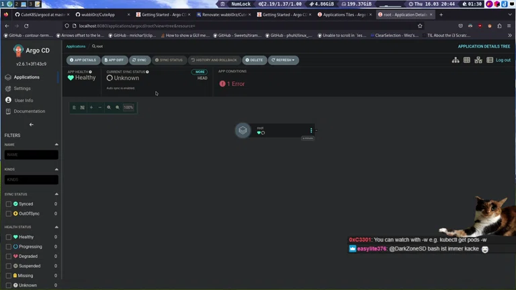Open User Info in the sidebar
Viewport: 516px width, 290px height.
point(24,100)
